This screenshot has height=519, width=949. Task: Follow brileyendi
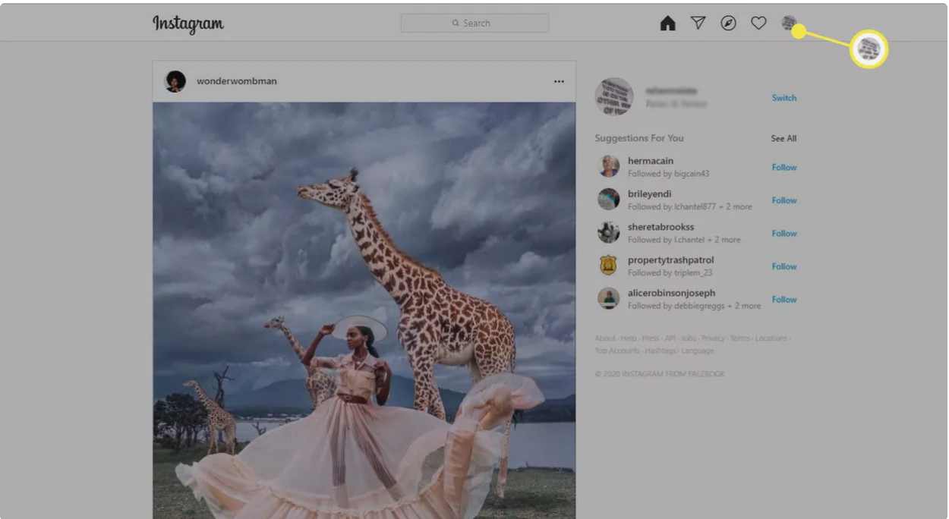783,200
